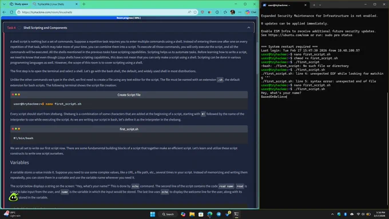This screenshot has height=219, width=389.
Task: Open File Explorer from taskbar
Action: 192,214
